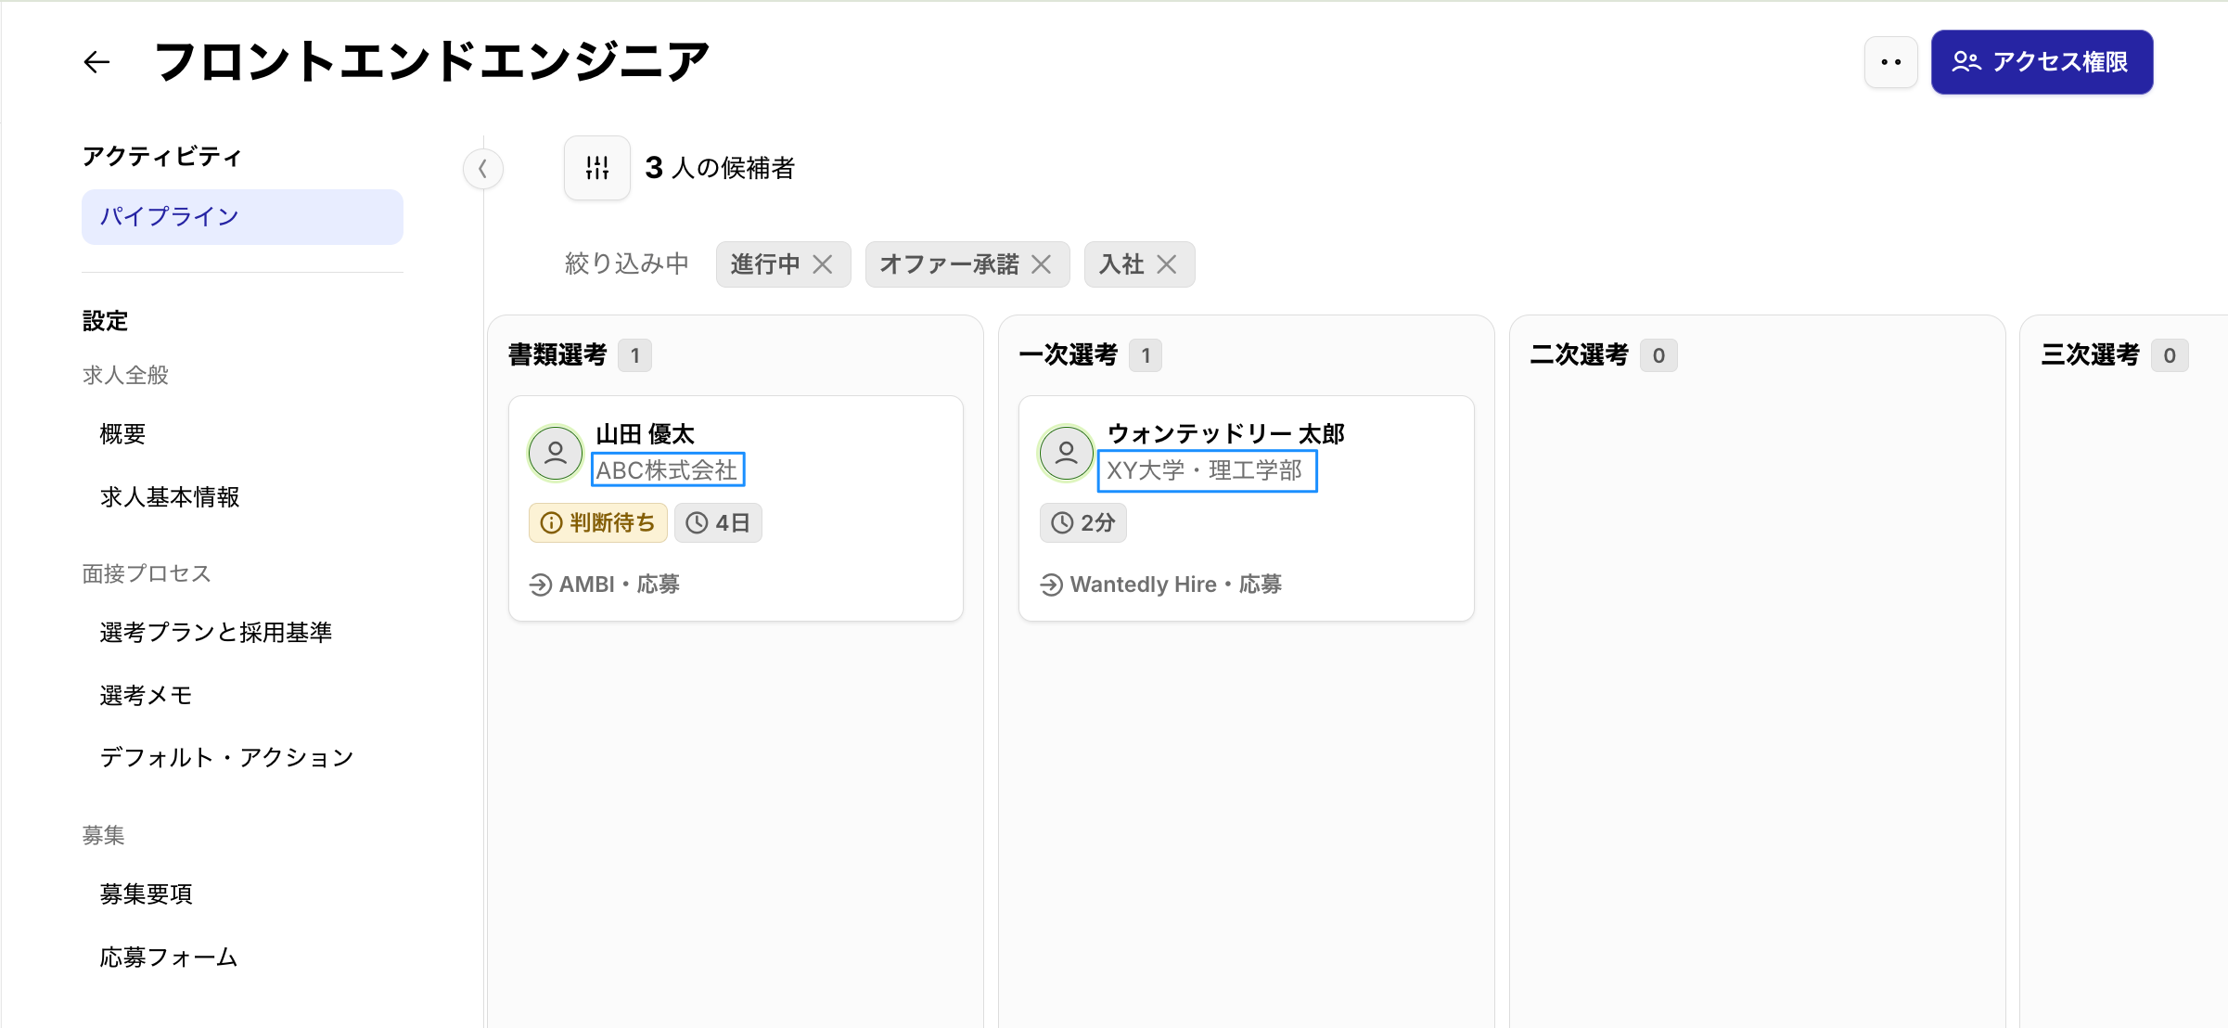Remove the オファー承諾 filter chip
The image size is (2228, 1028).
[1042, 264]
